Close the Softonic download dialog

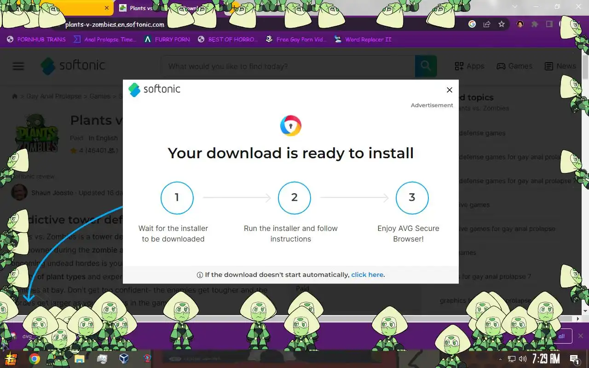point(450,90)
